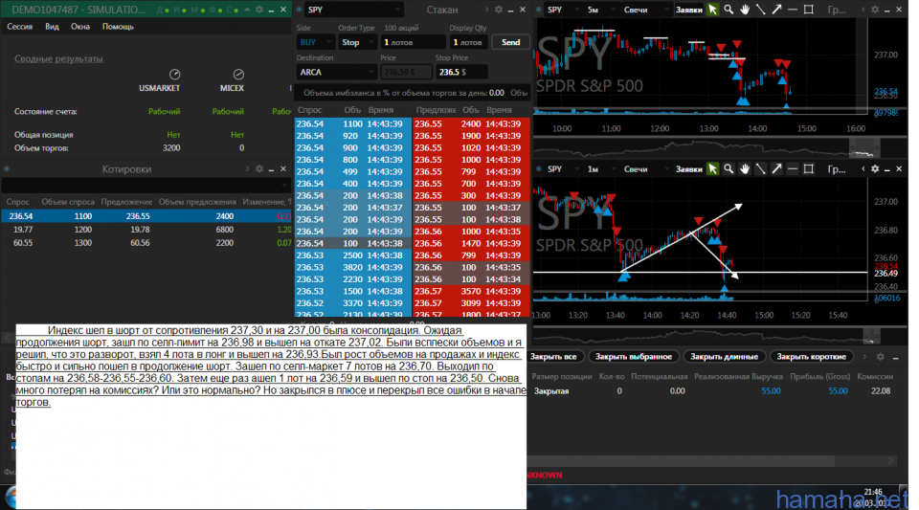Select the 236.54 SPY quote row
Screen dimensions: 919x510
point(146,216)
